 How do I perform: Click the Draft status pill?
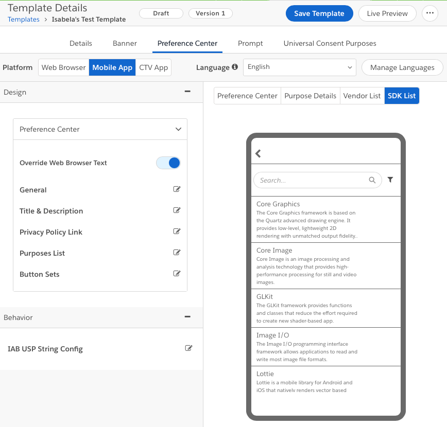click(x=161, y=13)
